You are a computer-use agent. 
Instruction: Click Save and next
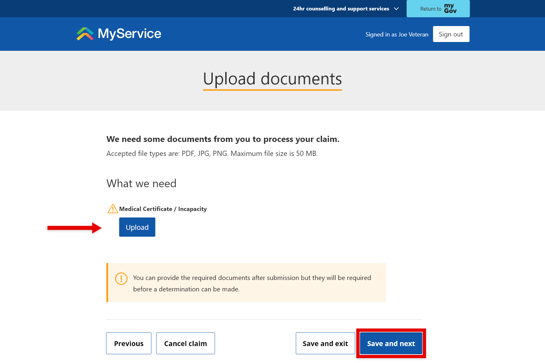click(391, 343)
